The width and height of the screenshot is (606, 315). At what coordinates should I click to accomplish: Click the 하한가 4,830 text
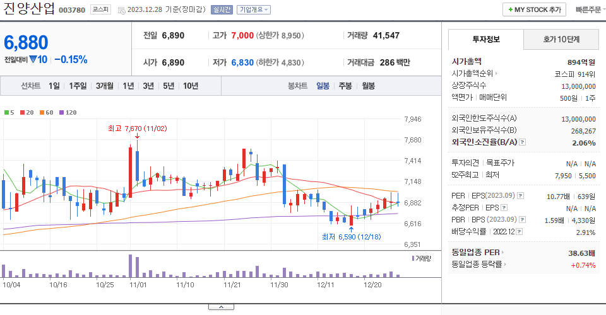(x=280, y=62)
